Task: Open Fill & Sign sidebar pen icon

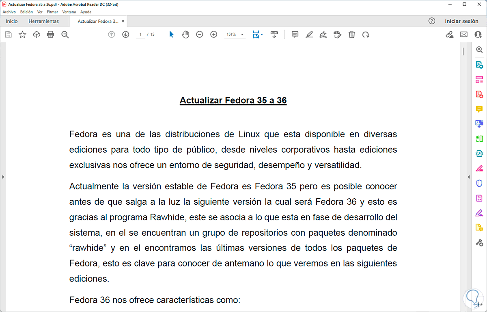Action: point(479,212)
